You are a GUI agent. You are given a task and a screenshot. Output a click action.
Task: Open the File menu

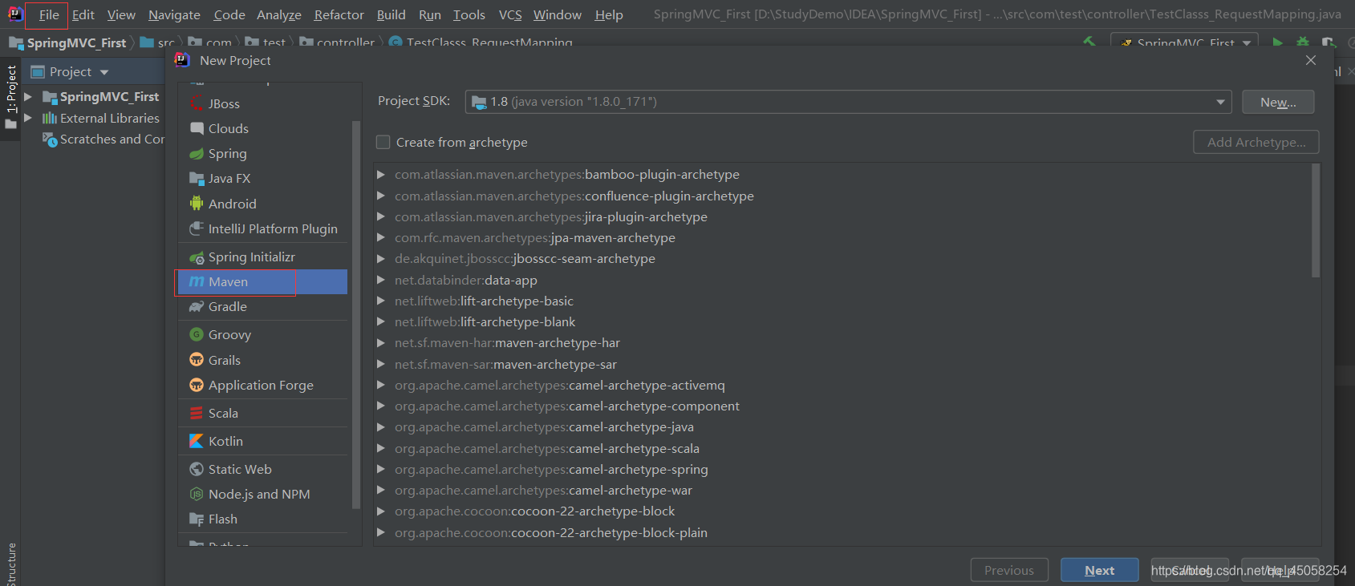click(x=49, y=14)
